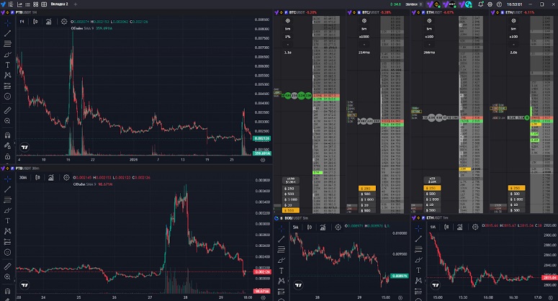Open the 5m interval selector in the first BTC panel

coord(289,30)
